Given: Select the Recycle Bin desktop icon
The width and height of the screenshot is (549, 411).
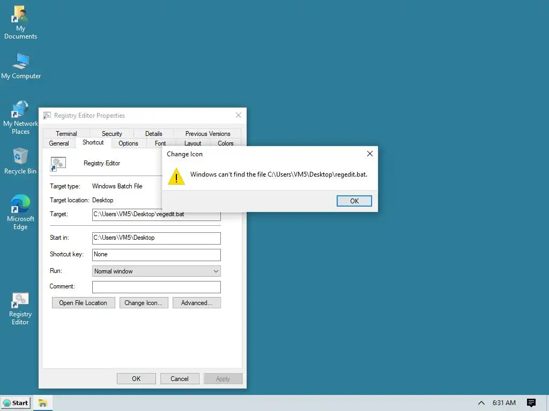Looking at the screenshot, I should [20, 161].
